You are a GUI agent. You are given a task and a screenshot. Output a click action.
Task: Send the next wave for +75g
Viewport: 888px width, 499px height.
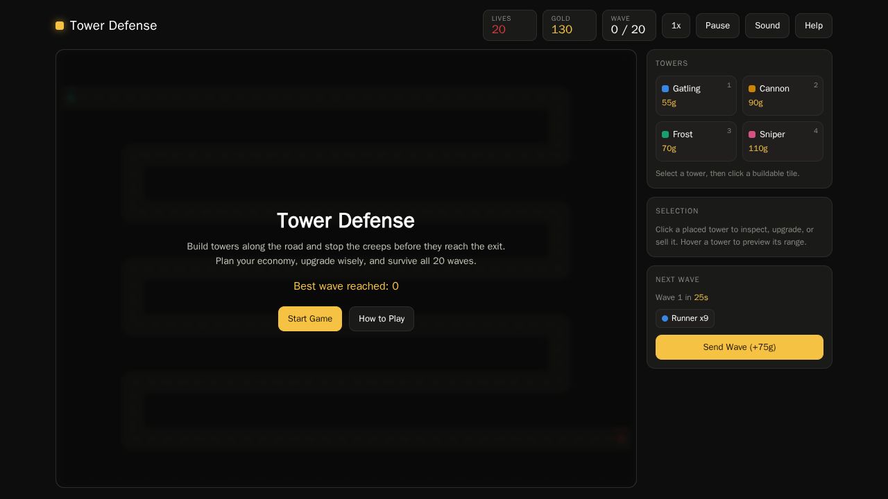[x=740, y=347]
